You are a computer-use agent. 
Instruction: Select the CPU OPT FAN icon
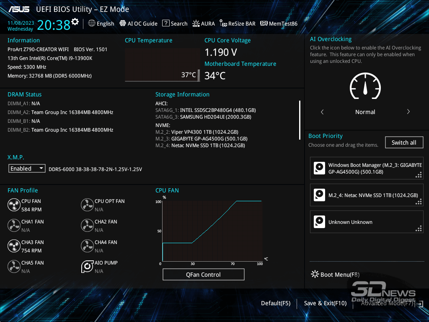click(87, 205)
